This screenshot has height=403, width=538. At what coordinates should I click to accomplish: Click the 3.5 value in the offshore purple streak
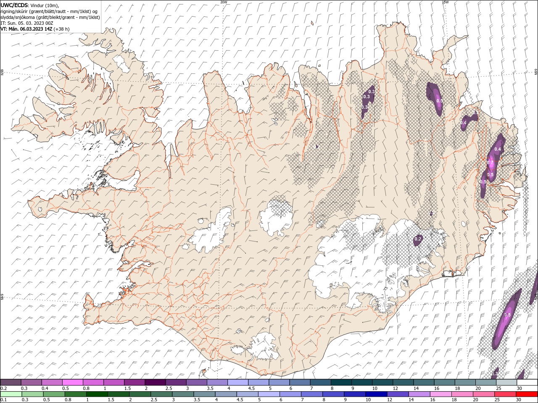pyautogui.click(x=507, y=315)
